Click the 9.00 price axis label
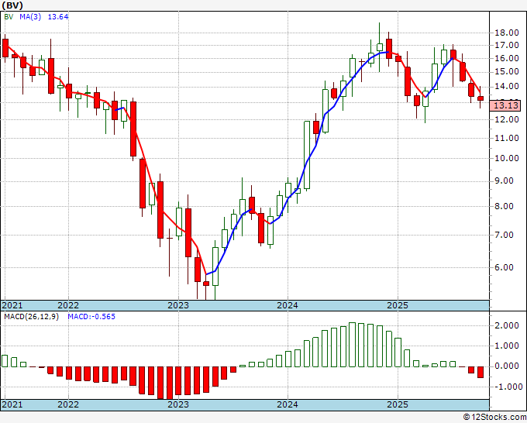This screenshot has width=527, height=423. click(x=505, y=181)
